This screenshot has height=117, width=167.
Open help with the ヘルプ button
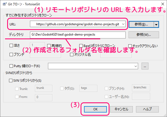point(147,109)
